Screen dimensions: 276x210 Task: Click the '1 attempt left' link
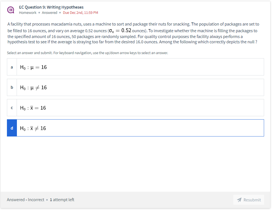point(62,199)
